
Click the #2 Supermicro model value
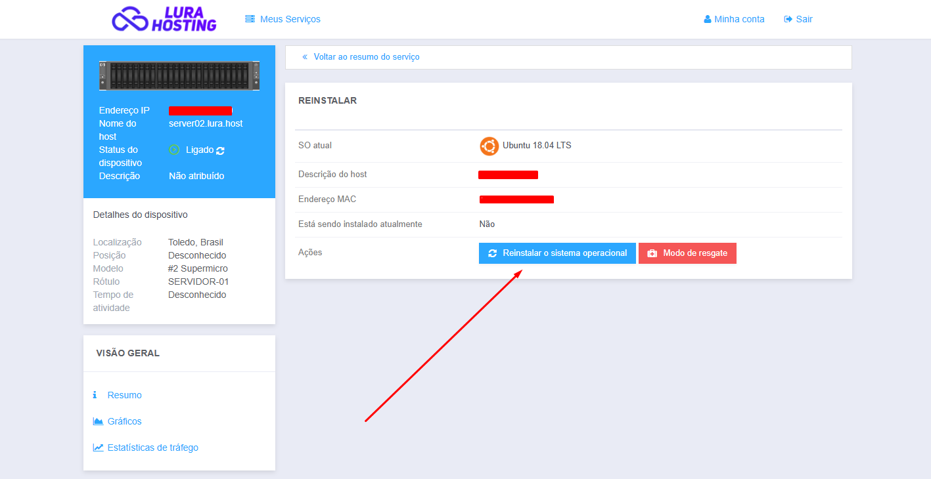click(x=198, y=268)
